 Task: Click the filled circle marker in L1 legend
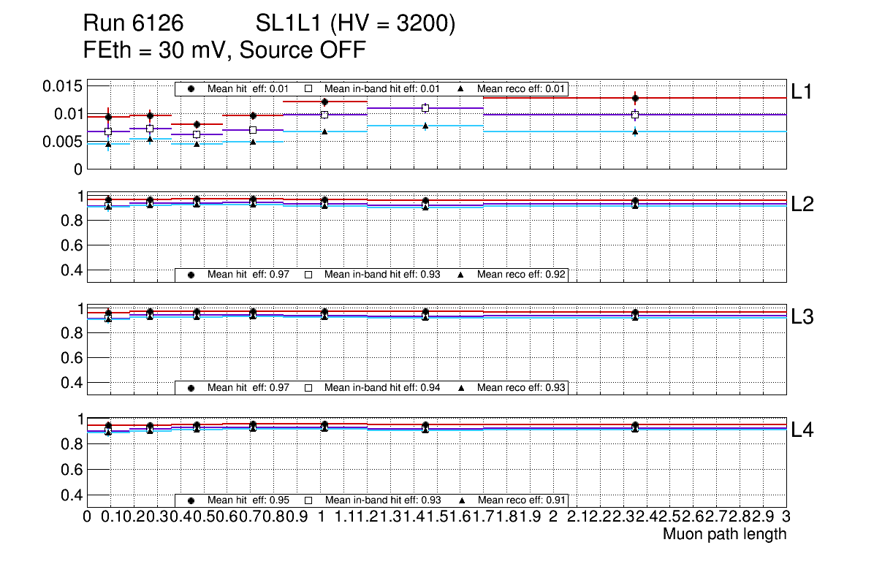pos(191,89)
